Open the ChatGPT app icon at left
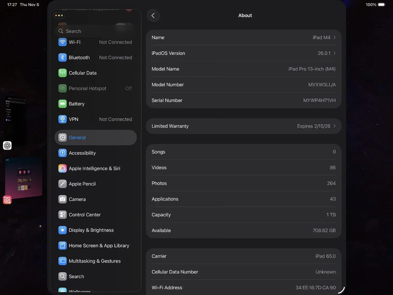Screen dimensions: 393x295 click(x=7, y=145)
